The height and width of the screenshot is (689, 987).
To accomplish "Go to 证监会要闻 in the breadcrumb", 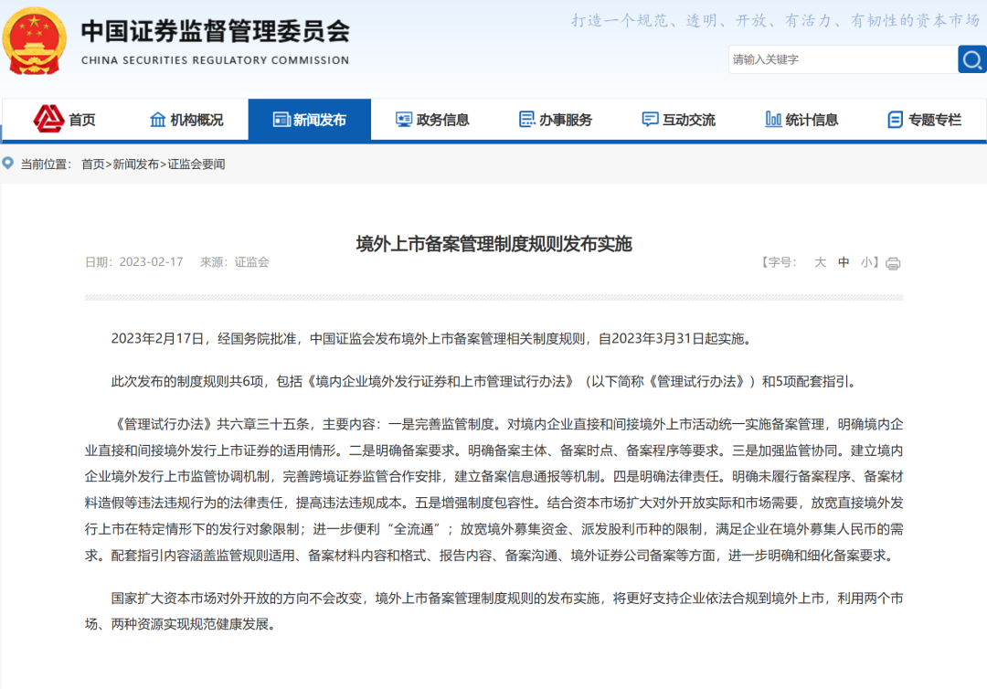I will coord(196,164).
